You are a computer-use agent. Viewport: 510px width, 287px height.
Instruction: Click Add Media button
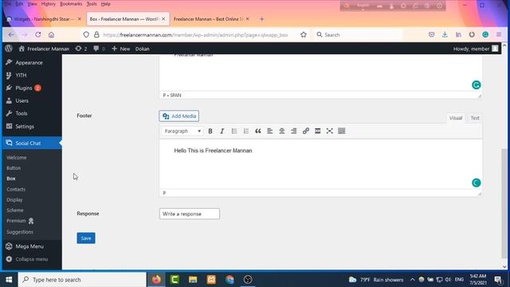[x=178, y=116]
